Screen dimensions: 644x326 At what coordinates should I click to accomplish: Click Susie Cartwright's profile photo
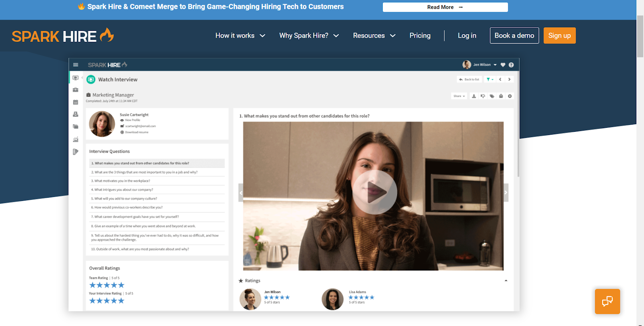(x=102, y=124)
